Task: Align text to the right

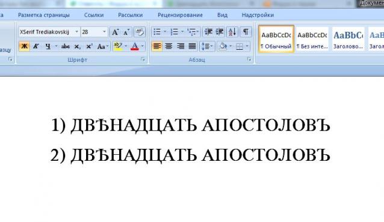Action: pos(181,46)
